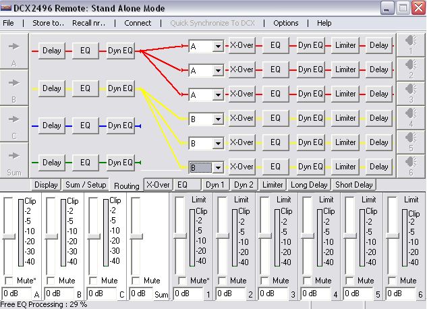
Task: Open the File menu
Action: (x=8, y=23)
